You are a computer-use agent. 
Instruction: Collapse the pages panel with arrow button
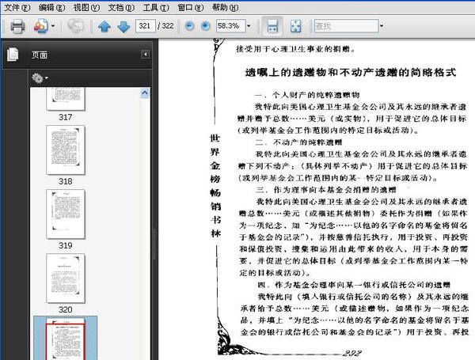pos(145,55)
